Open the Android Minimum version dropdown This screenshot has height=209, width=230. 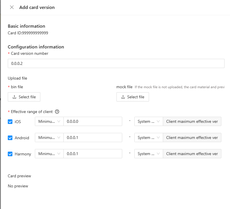49,138
